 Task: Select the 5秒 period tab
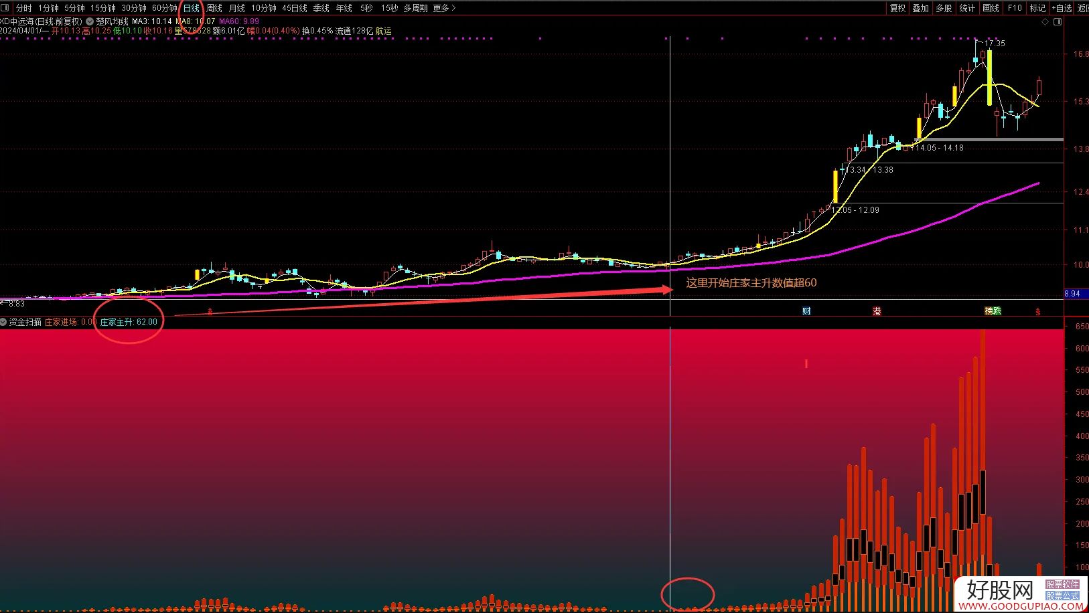(366, 8)
